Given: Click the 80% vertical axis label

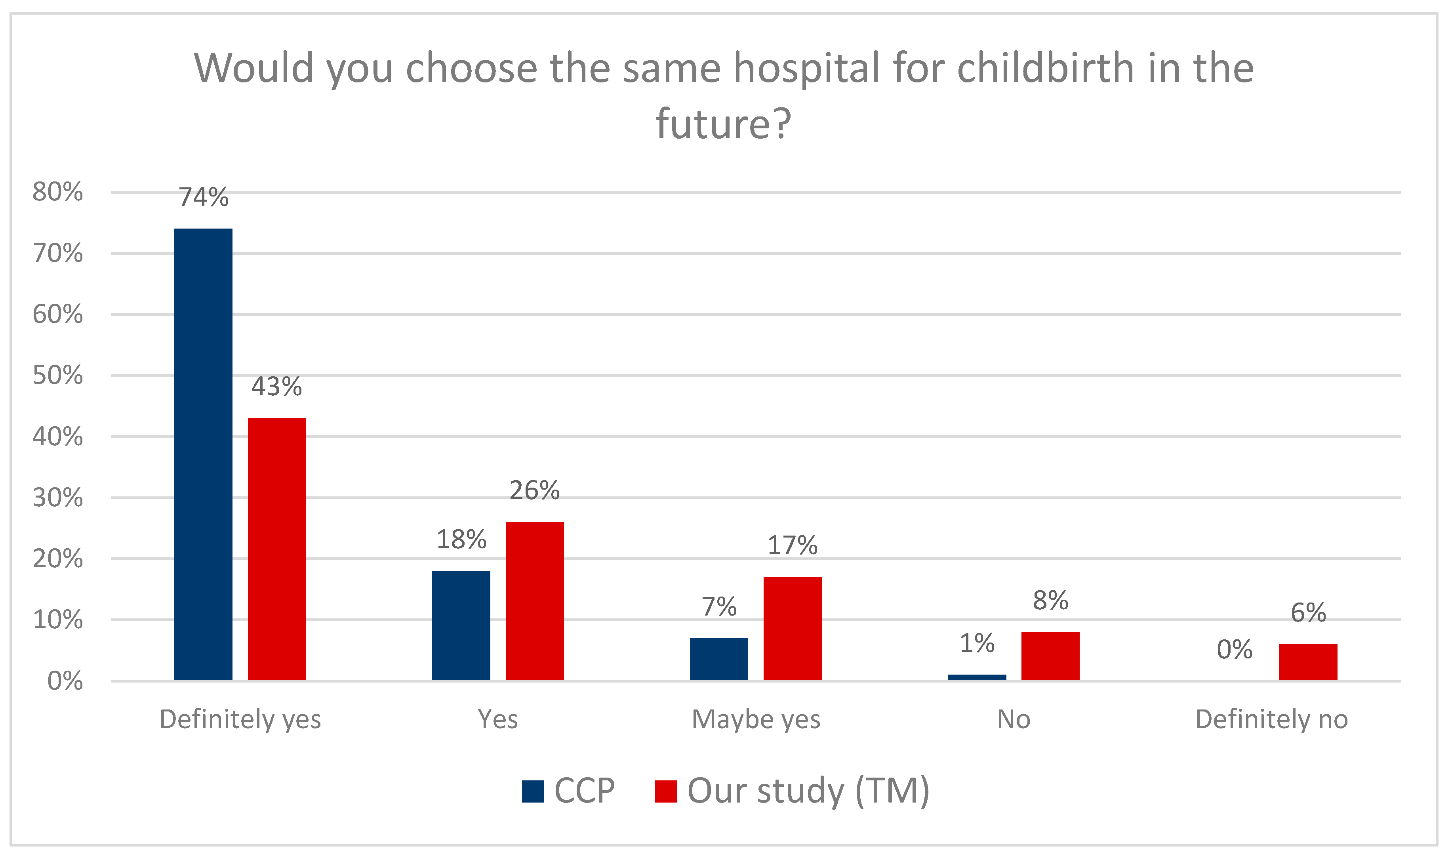Looking at the screenshot, I should pyautogui.click(x=57, y=192).
